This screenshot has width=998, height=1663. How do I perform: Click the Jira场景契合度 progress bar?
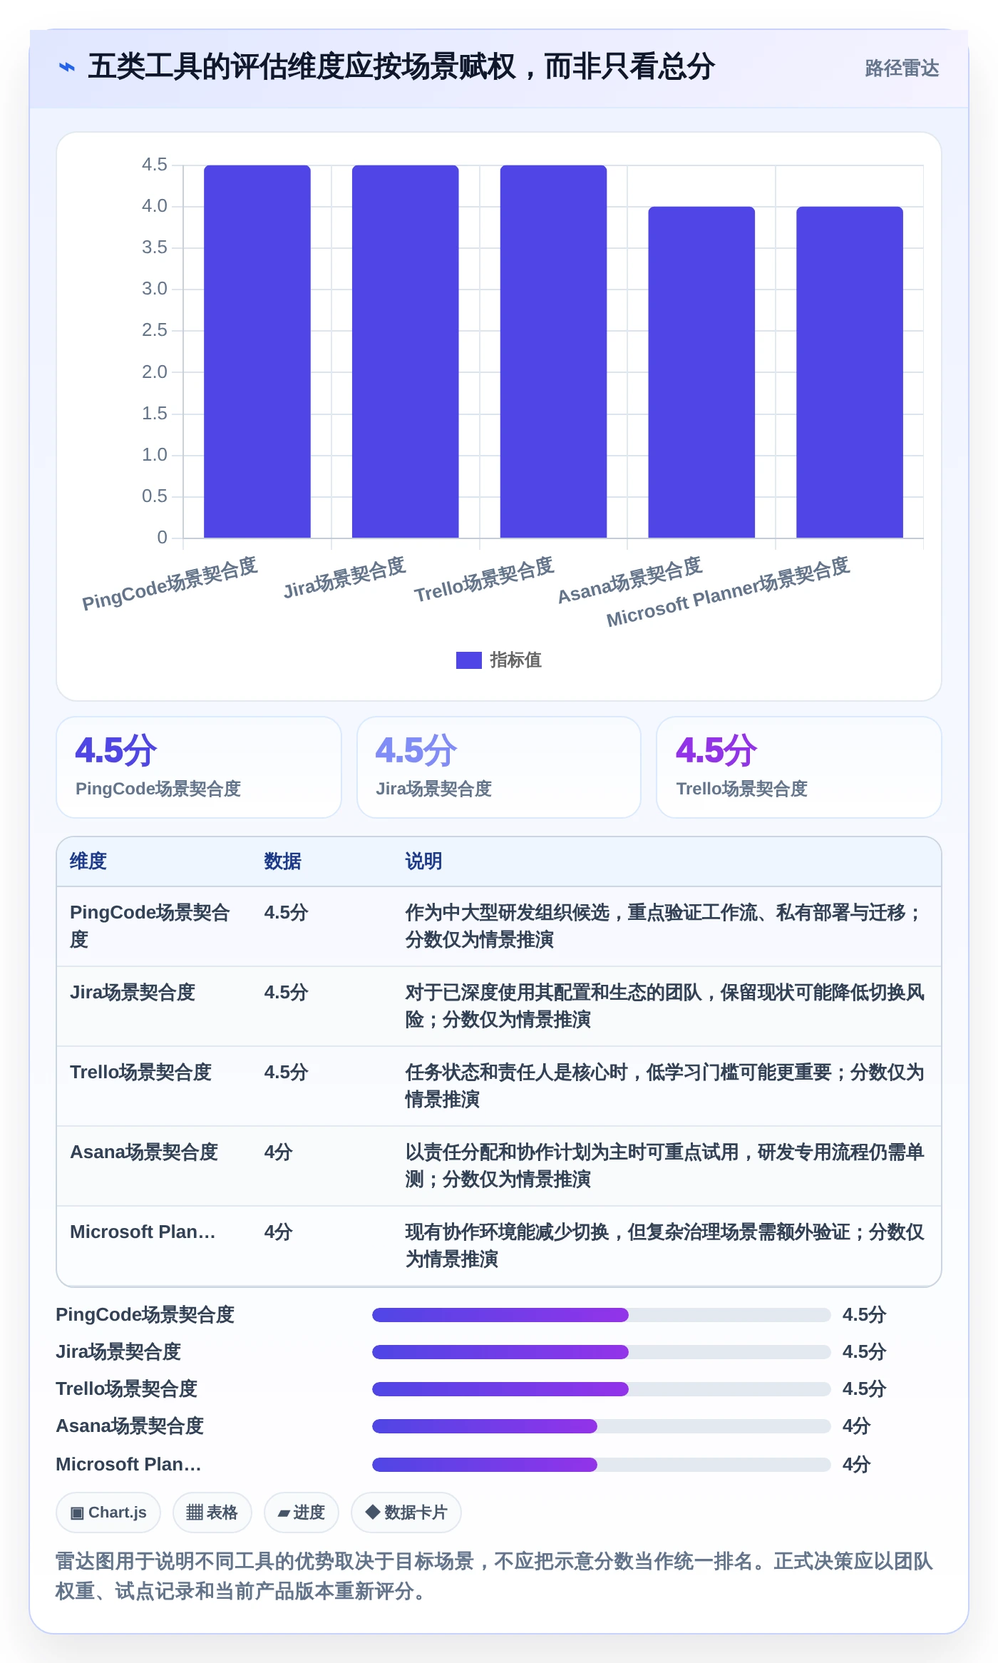(x=602, y=1352)
